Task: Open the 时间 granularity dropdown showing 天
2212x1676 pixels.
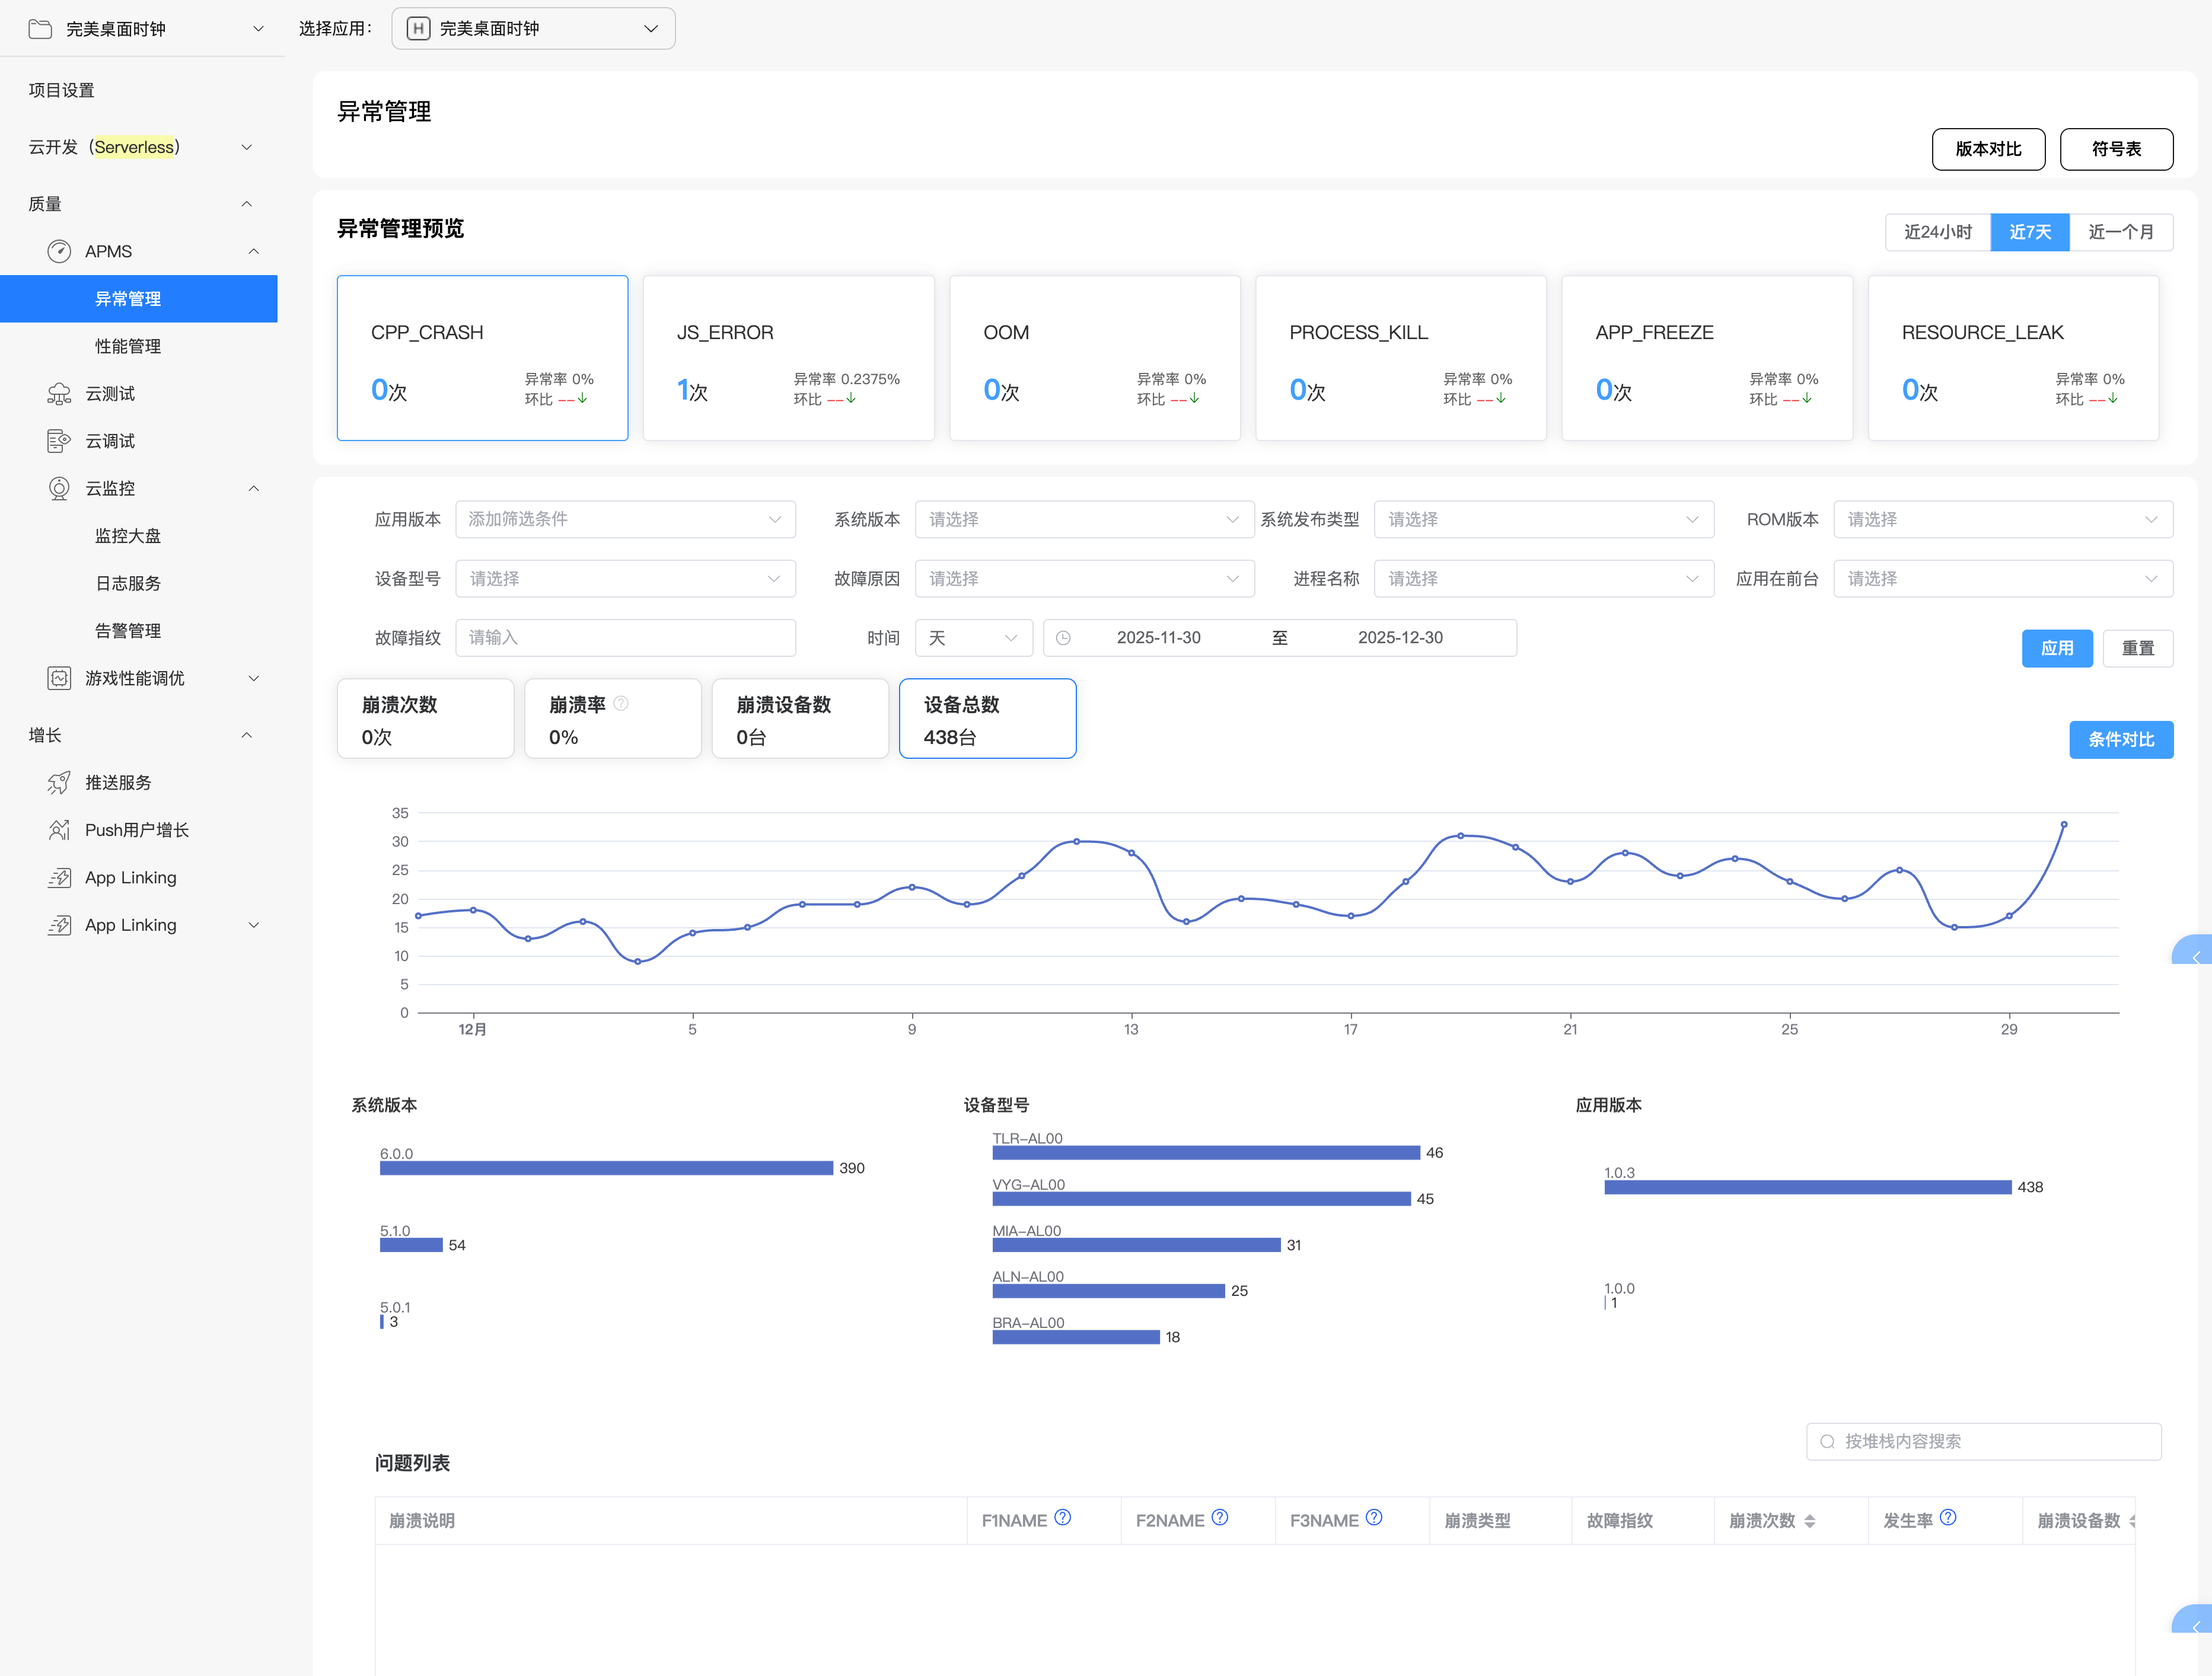Action: pyautogui.click(x=973, y=638)
